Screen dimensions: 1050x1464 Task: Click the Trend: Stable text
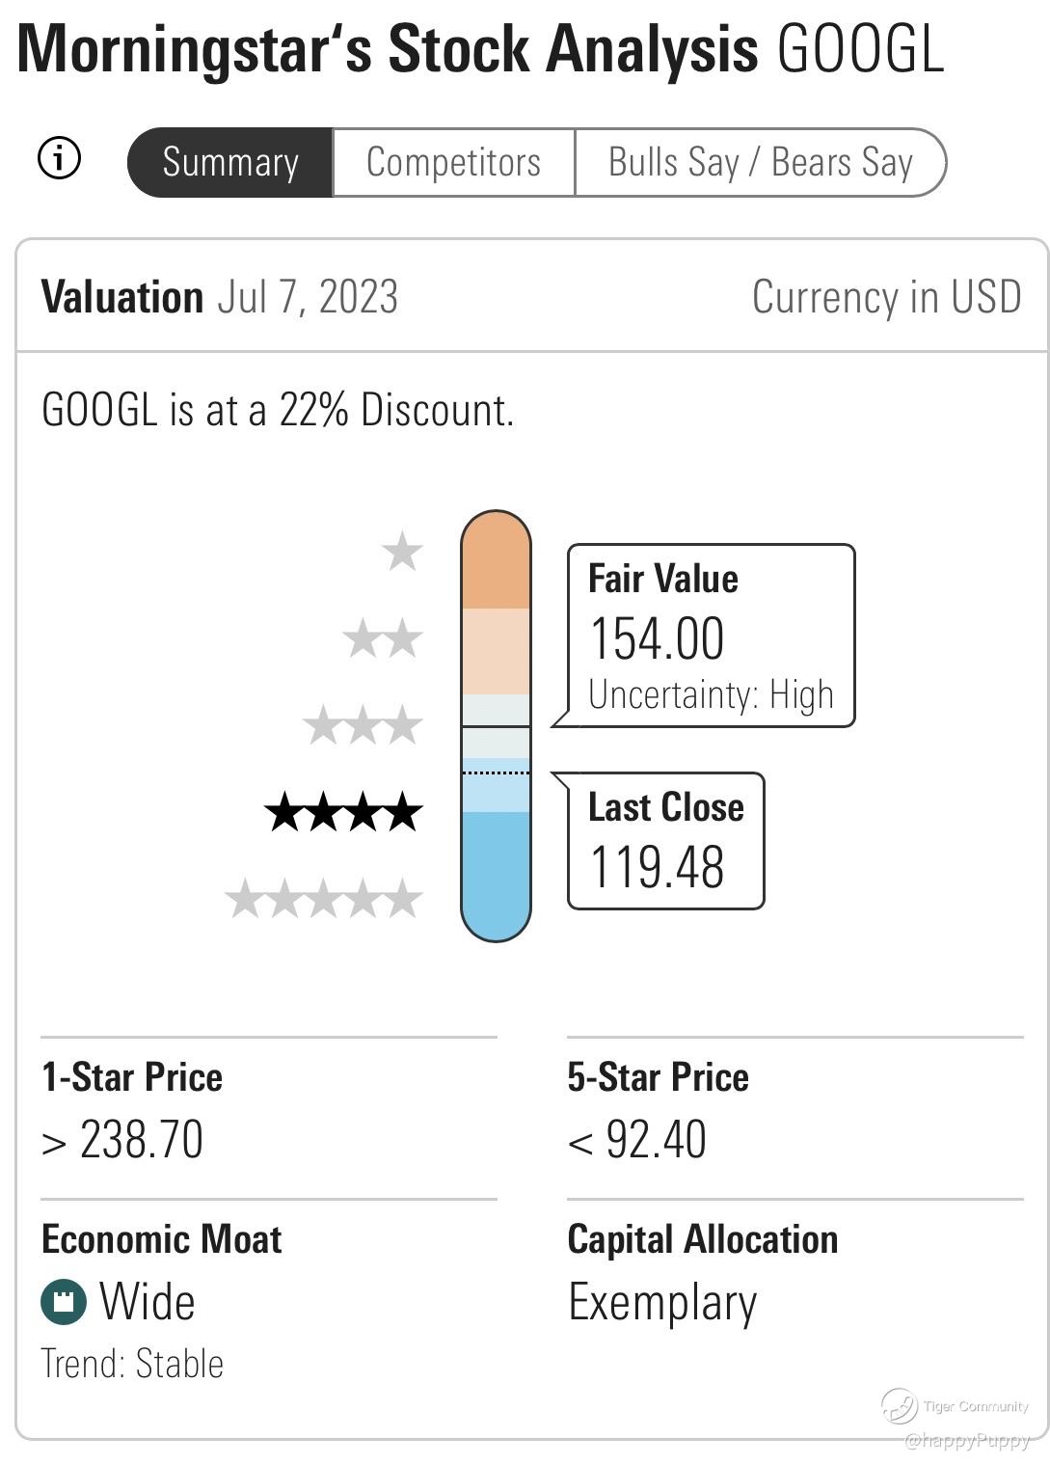click(x=132, y=1364)
